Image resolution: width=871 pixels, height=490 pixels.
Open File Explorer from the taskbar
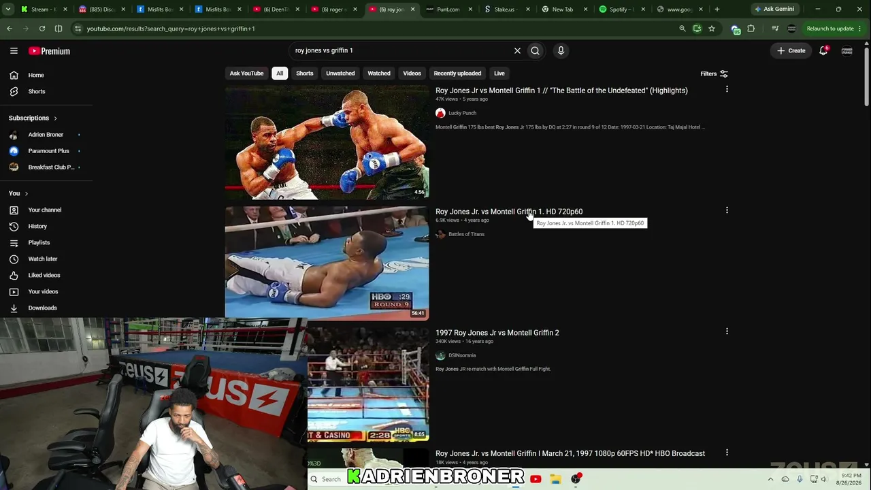tap(555, 479)
